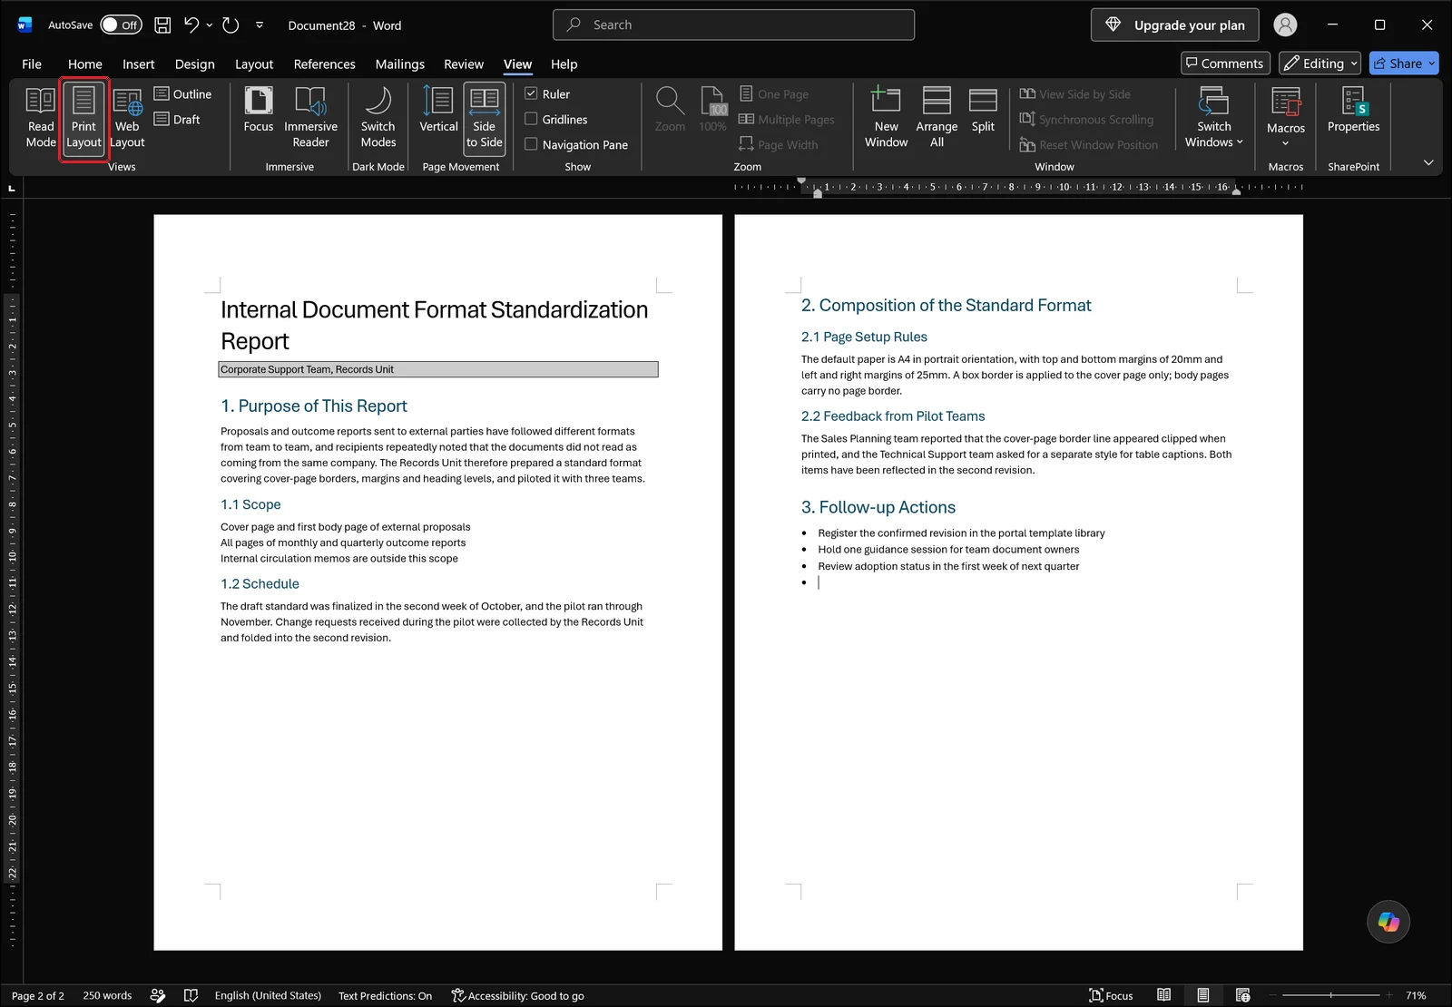The width and height of the screenshot is (1452, 1007).
Task: Switch to the Insert tab
Action: 138,64
